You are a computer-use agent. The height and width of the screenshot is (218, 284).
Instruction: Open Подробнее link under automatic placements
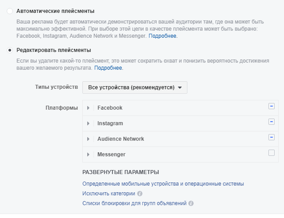pos(162,36)
